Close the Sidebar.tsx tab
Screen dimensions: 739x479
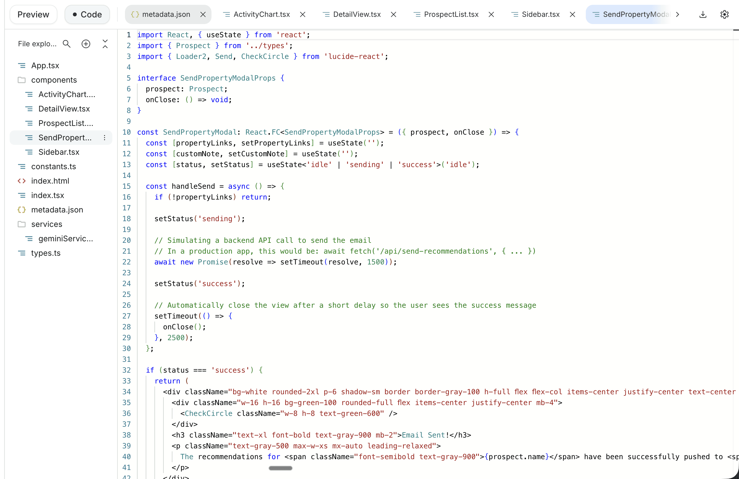point(572,14)
